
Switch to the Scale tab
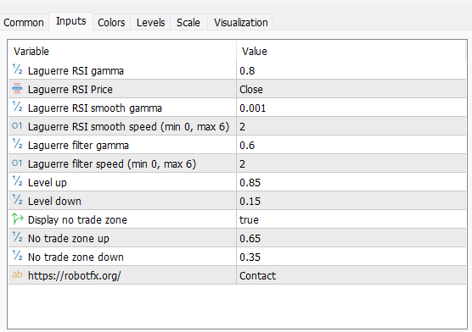tap(188, 23)
